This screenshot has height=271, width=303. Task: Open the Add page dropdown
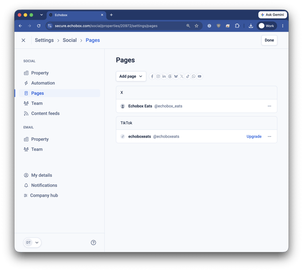[x=131, y=77]
